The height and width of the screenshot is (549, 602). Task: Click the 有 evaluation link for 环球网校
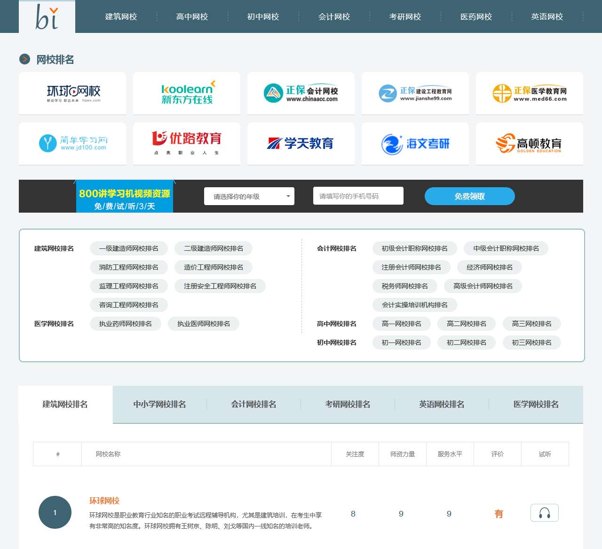tap(499, 513)
